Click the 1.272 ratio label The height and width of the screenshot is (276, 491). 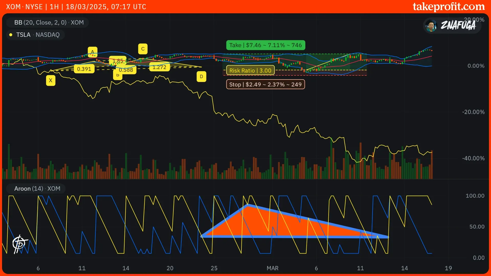pos(159,67)
